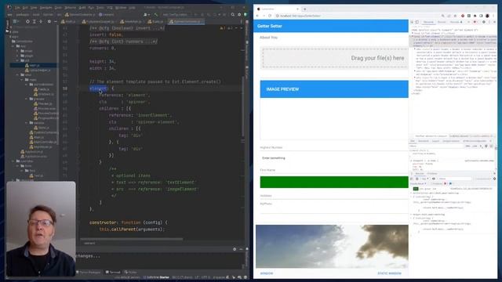Expand the plugin folder in project tree
Image resolution: width=502 pixels, height=282 pixels.
pos(18,56)
